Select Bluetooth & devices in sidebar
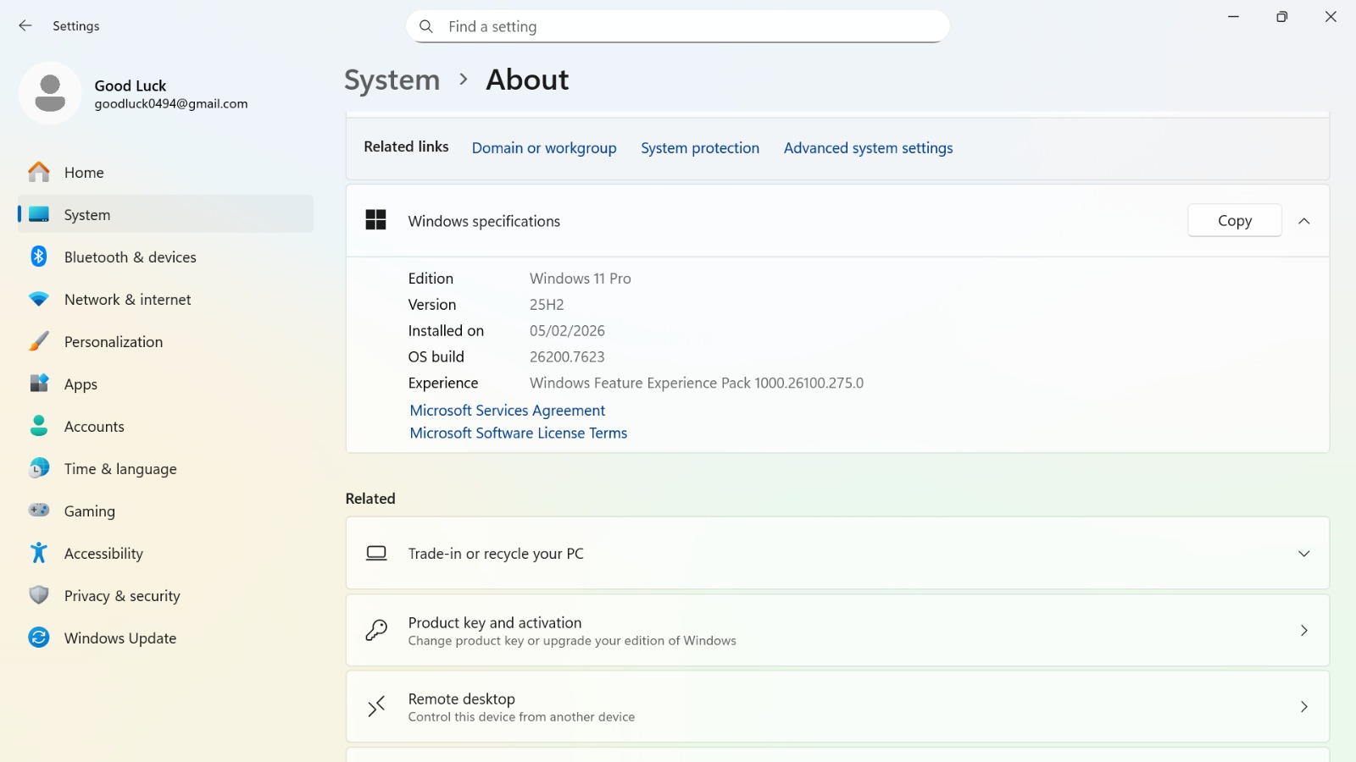 point(165,257)
